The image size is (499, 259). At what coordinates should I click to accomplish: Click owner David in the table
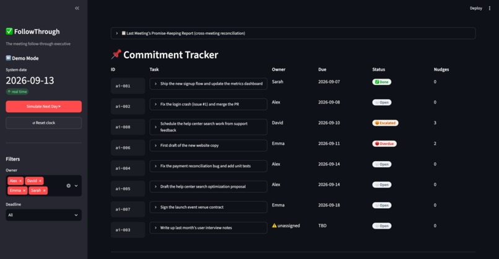coord(277,123)
